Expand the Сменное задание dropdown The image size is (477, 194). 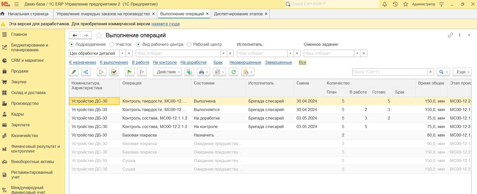357,53
